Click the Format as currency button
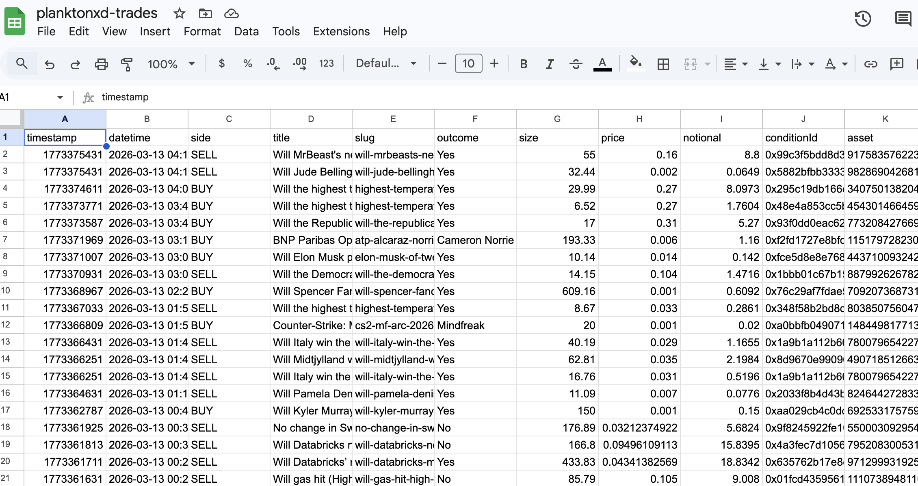The image size is (918, 486). (x=221, y=63)
